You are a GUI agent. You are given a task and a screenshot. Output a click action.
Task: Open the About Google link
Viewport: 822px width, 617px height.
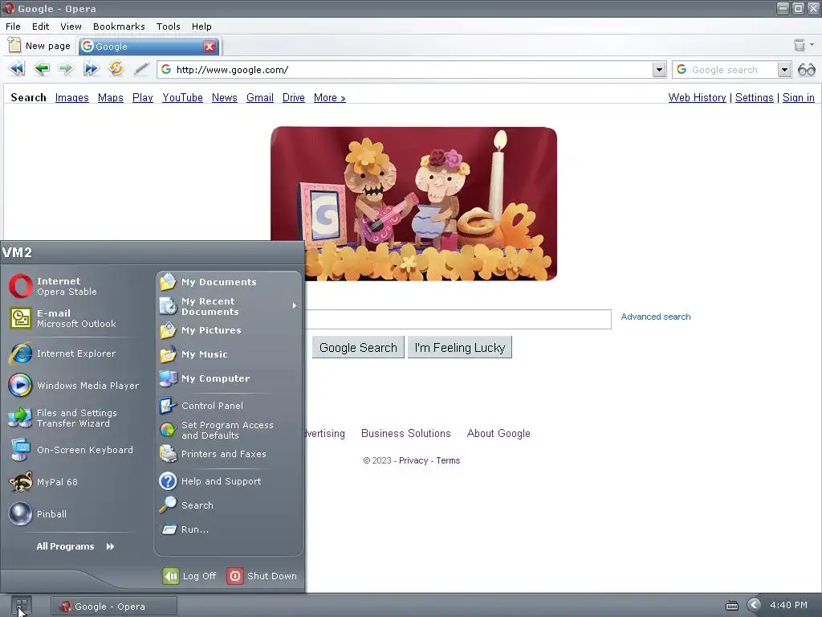[498, 433]
